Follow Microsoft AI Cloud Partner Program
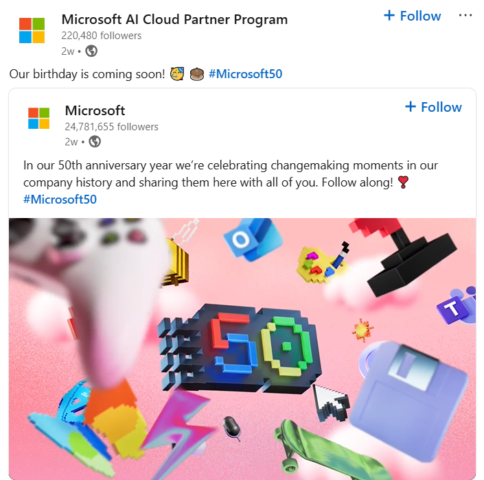The image size is (484, 480). [413, 16]
